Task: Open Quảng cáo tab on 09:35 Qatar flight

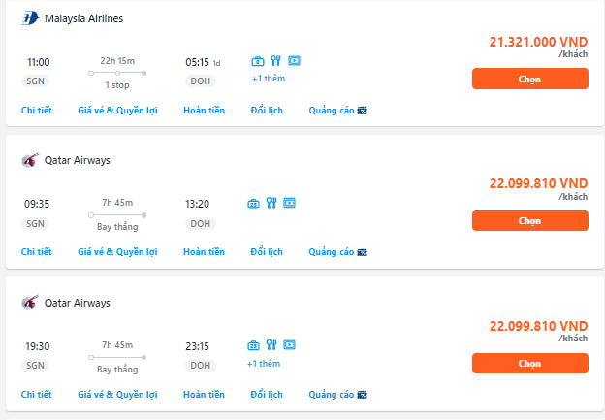Action: click(337, 252)
